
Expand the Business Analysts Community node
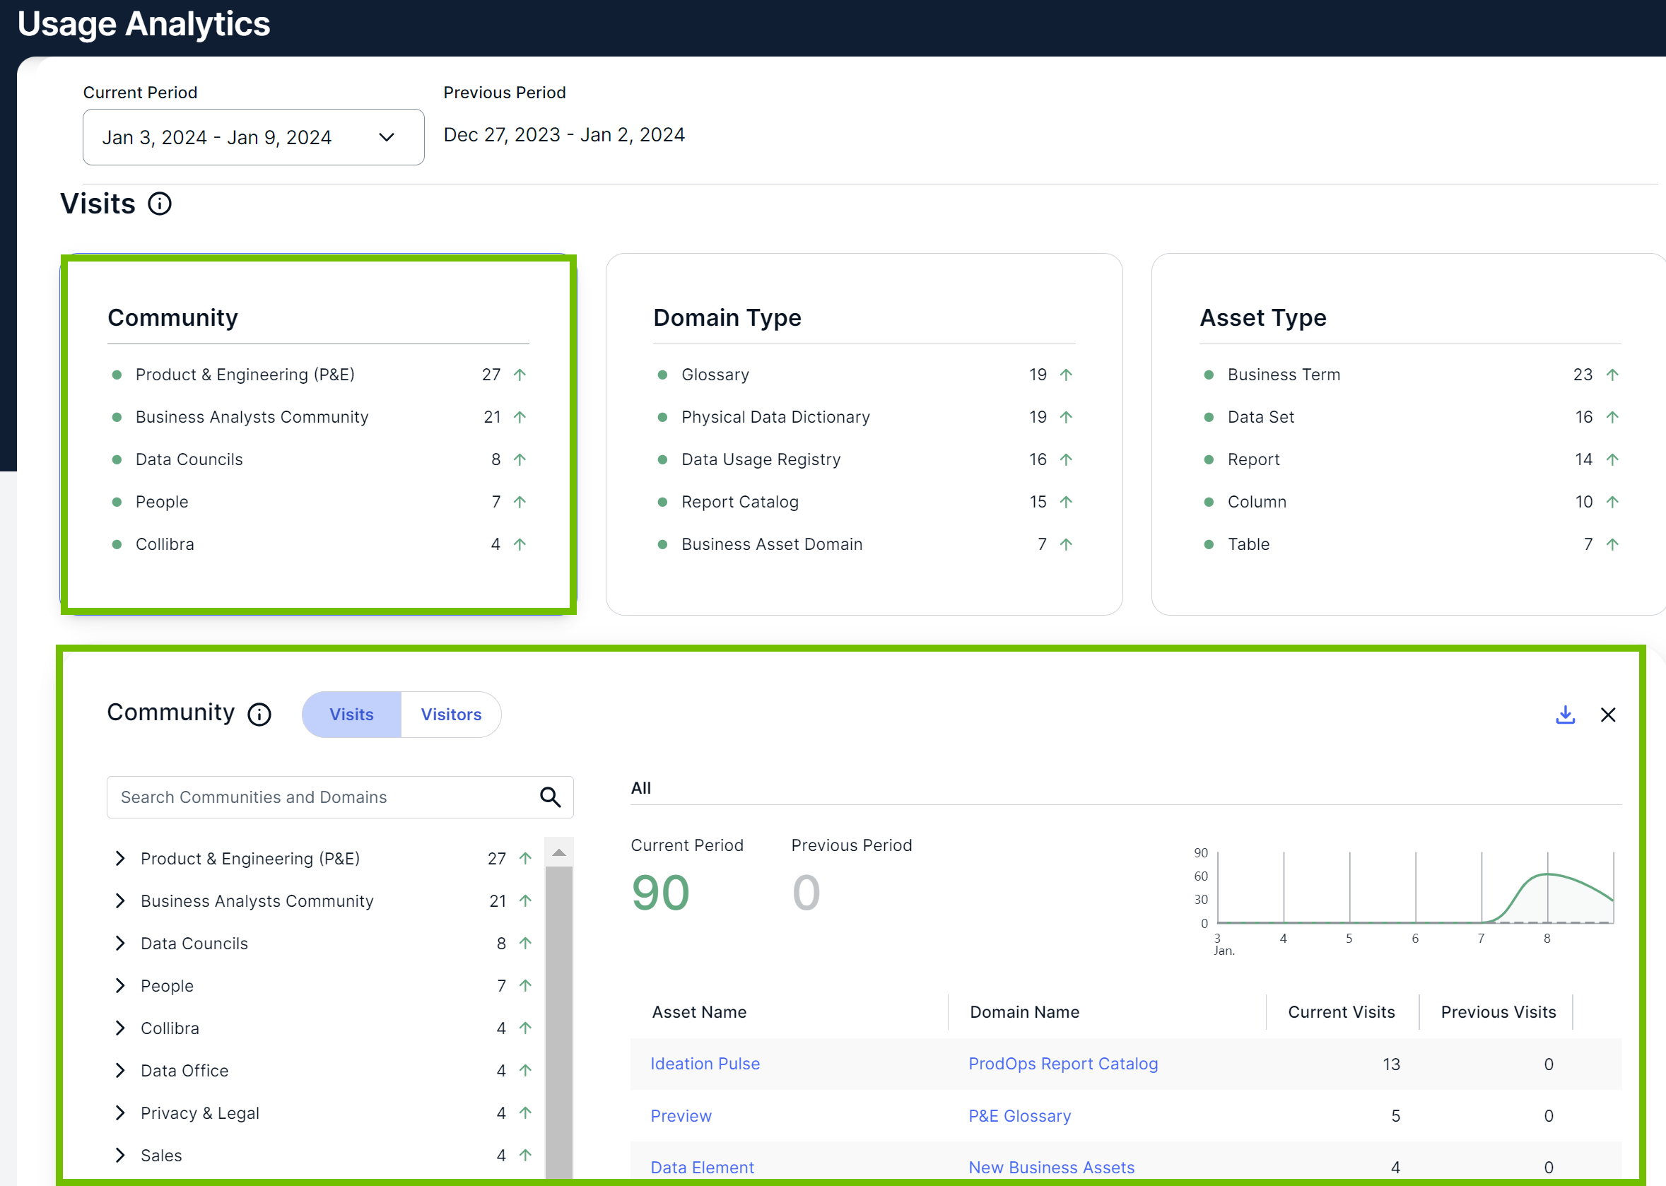coord(119,900)
